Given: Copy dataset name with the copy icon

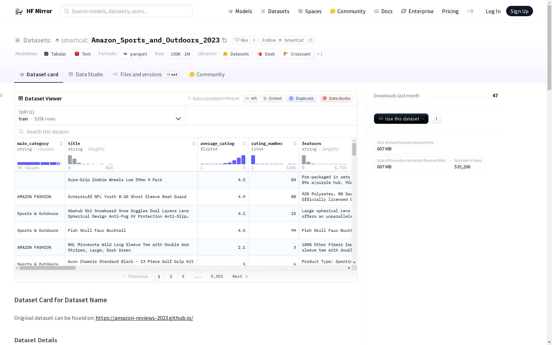Looking at the screenshot, I should [x=224, y=40].
